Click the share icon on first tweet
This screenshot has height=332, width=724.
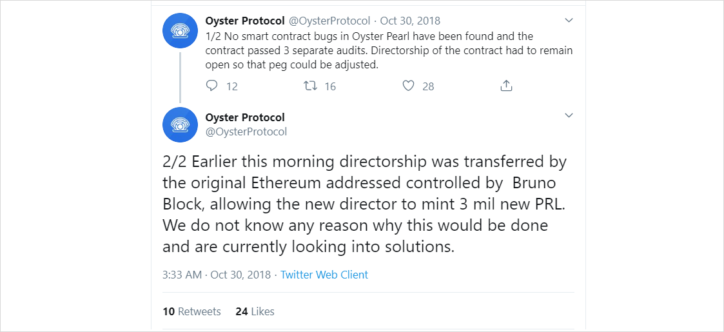tap(507, 86)
